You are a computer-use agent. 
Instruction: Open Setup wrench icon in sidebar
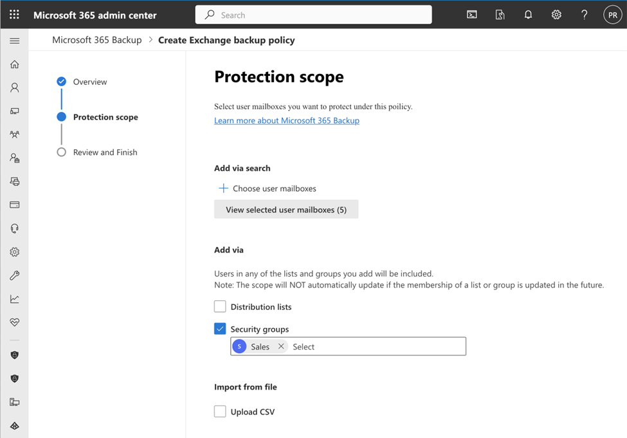point(14,275)
